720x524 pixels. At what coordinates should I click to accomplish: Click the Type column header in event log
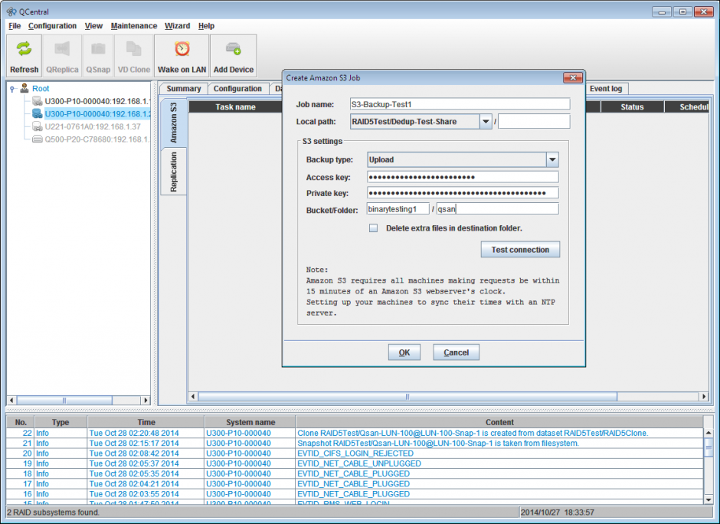[61, 422]
